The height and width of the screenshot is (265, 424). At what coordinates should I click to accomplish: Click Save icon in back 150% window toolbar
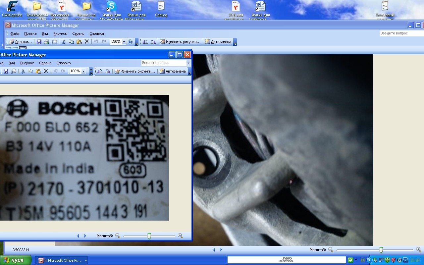39,42
